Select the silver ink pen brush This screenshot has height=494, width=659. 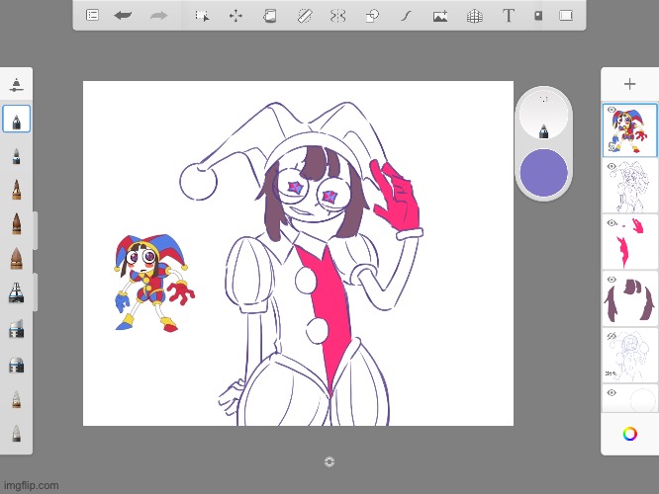pyautogui.click(x=17, y=292)
